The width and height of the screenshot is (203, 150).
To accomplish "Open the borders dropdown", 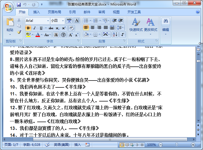I will pyautogui.click(x=99, y=34).
